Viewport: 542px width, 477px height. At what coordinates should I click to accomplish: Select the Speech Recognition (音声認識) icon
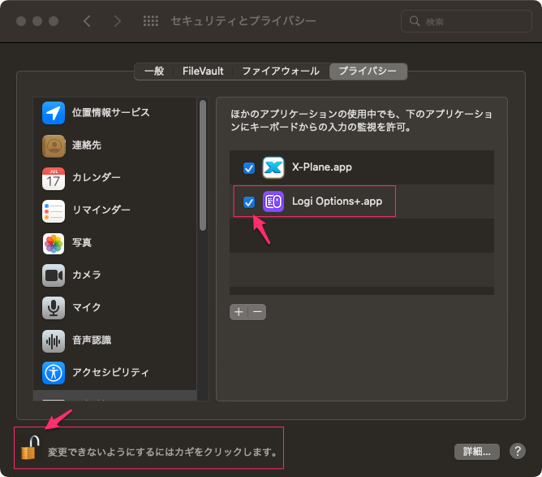tap(54, 340)
